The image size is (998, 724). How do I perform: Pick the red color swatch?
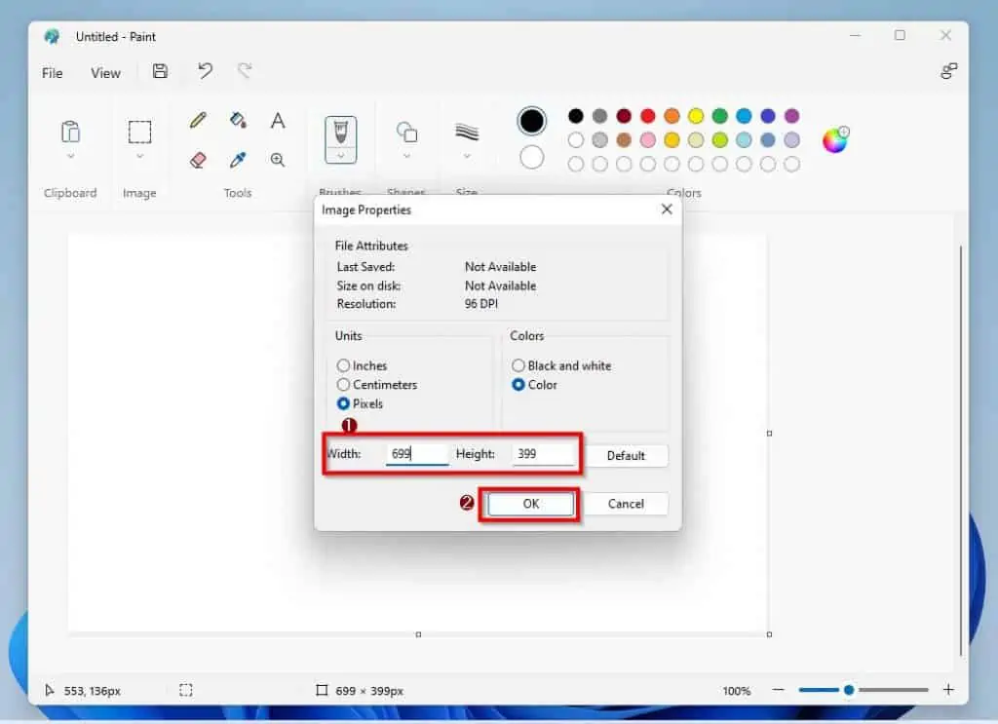tap(647, 116)
